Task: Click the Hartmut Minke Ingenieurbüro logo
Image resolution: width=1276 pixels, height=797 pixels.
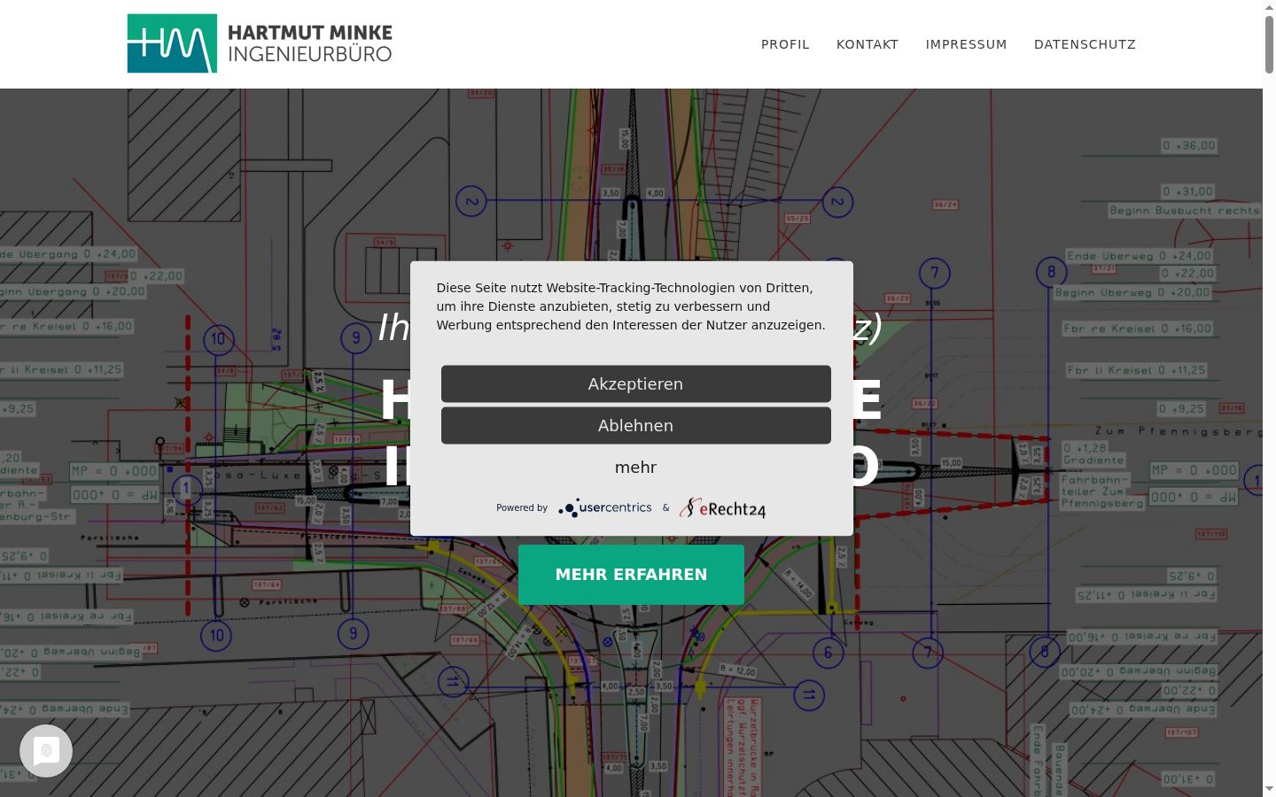Action: [260, 43]
